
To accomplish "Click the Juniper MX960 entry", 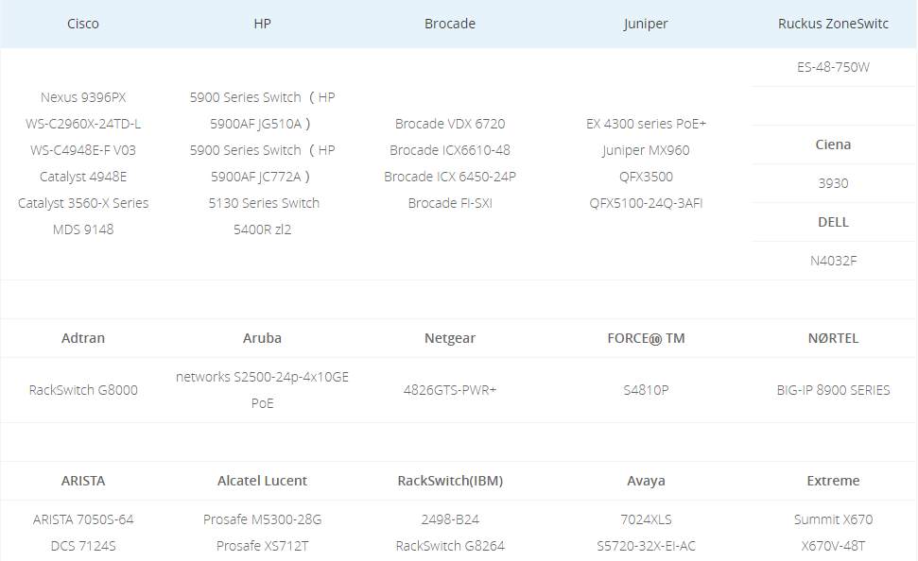I will (646, 150).
